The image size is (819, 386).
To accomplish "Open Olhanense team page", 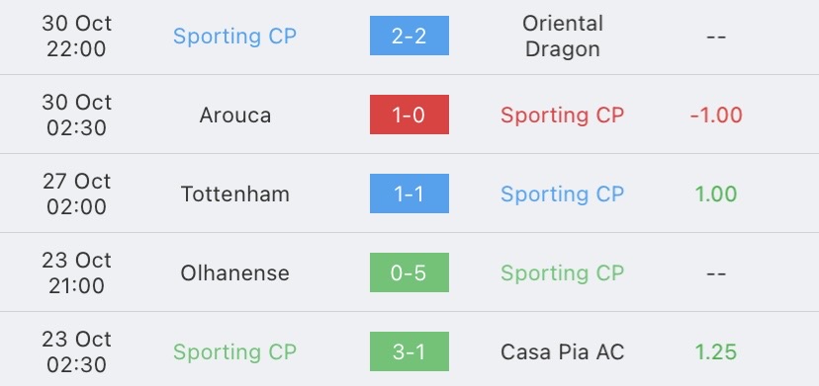I will (x=235, y=272).
